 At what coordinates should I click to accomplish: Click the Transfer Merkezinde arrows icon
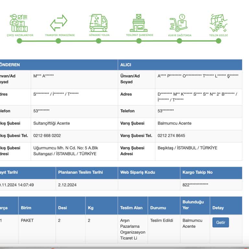(59, 23)
